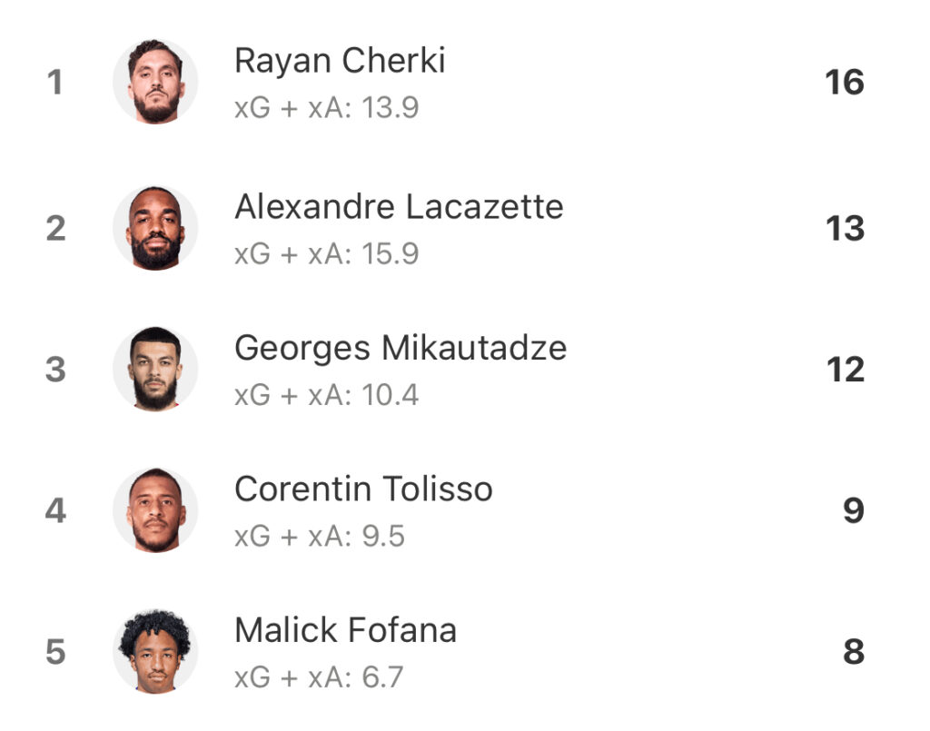Click Cherki's total value 16
This screenshot has height=731, width=930.
(x=845, y=83)
